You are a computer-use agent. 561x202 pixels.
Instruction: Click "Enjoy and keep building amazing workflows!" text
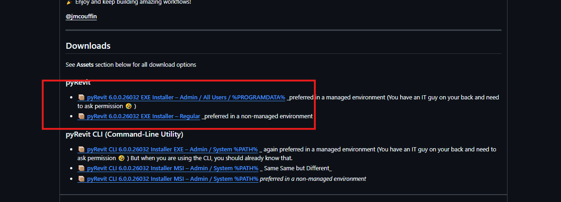tap(133, 2)
